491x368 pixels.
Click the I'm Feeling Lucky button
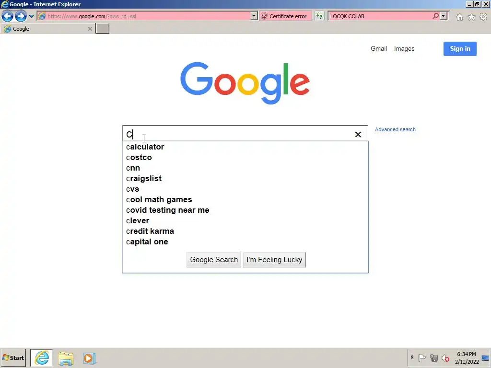[x=274, y=260]
